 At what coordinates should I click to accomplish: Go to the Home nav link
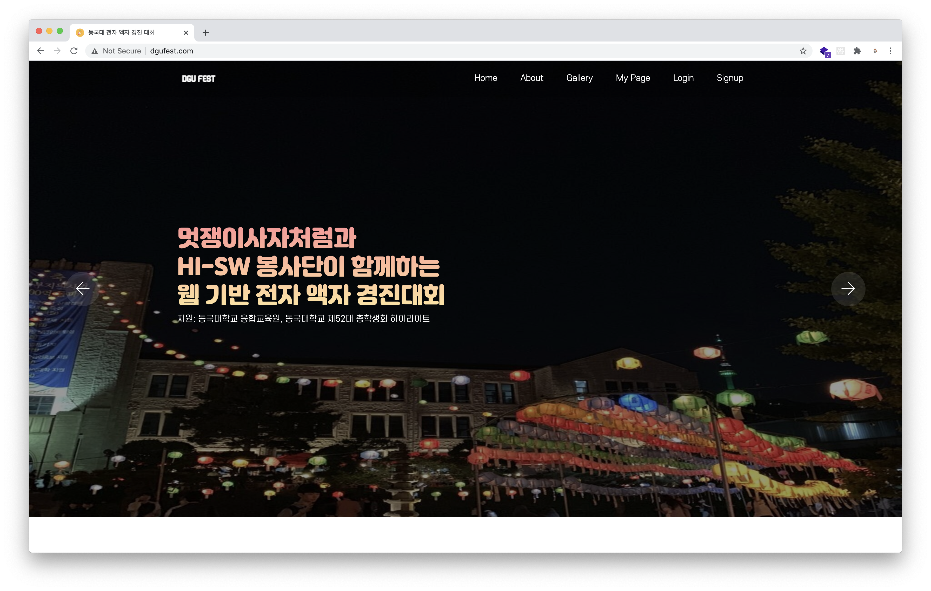[486, 78]
